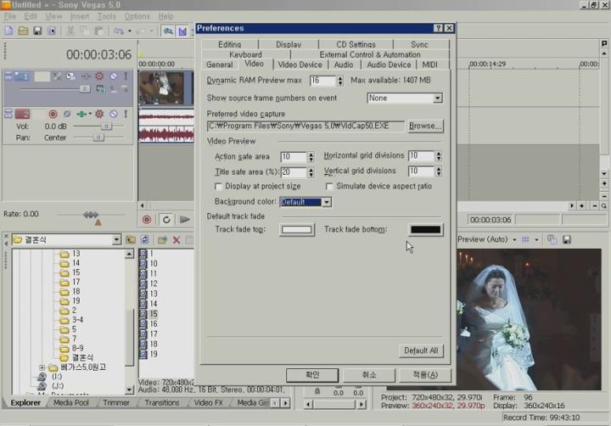Screen dimensions: 611x426
Task: Click the timeline Play button
Action: (185, 220)
